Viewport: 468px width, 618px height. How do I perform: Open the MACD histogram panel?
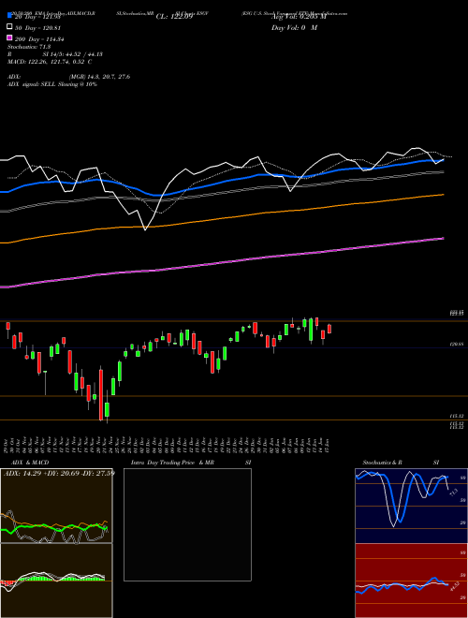(x=56, y=581)
